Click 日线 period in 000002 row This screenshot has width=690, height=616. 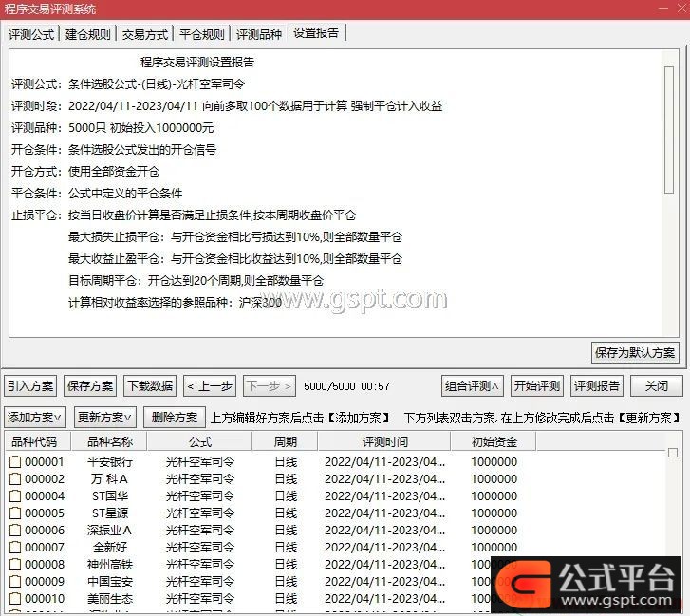286,478
